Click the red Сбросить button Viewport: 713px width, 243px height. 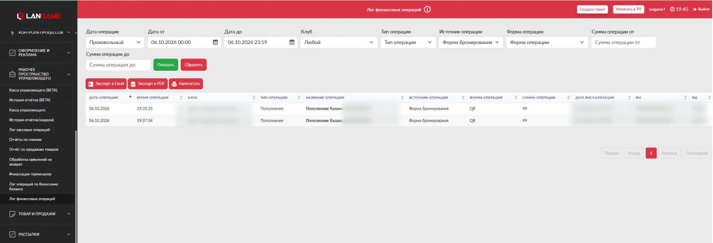click(194, 65)
